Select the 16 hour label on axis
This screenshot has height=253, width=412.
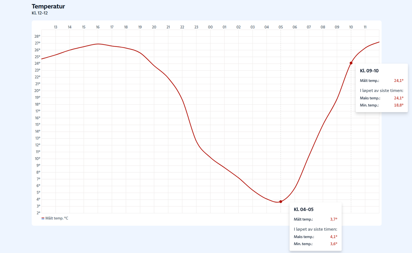click(98, 27)
